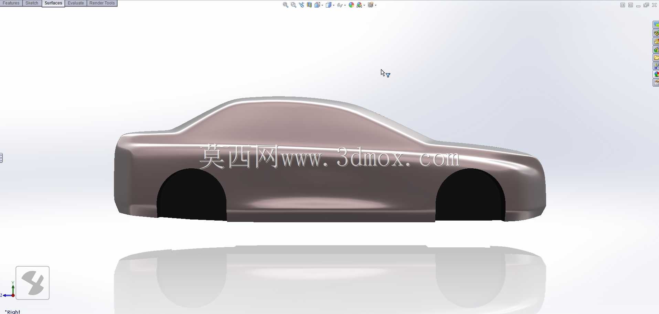Expand the Display Style dropdown arrow
The width and height of the screenshot is (659, 314).
point(333,5)
